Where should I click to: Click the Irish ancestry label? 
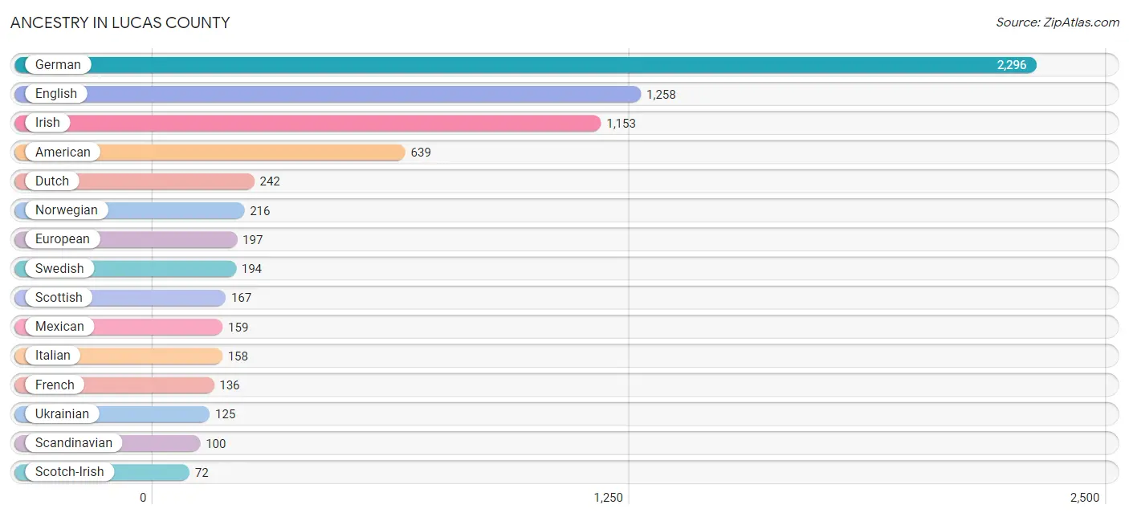tap(47, 123)
